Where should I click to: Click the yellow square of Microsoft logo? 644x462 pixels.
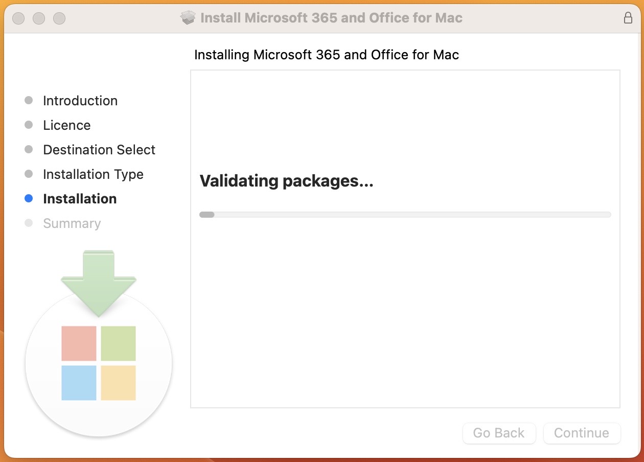118,383
